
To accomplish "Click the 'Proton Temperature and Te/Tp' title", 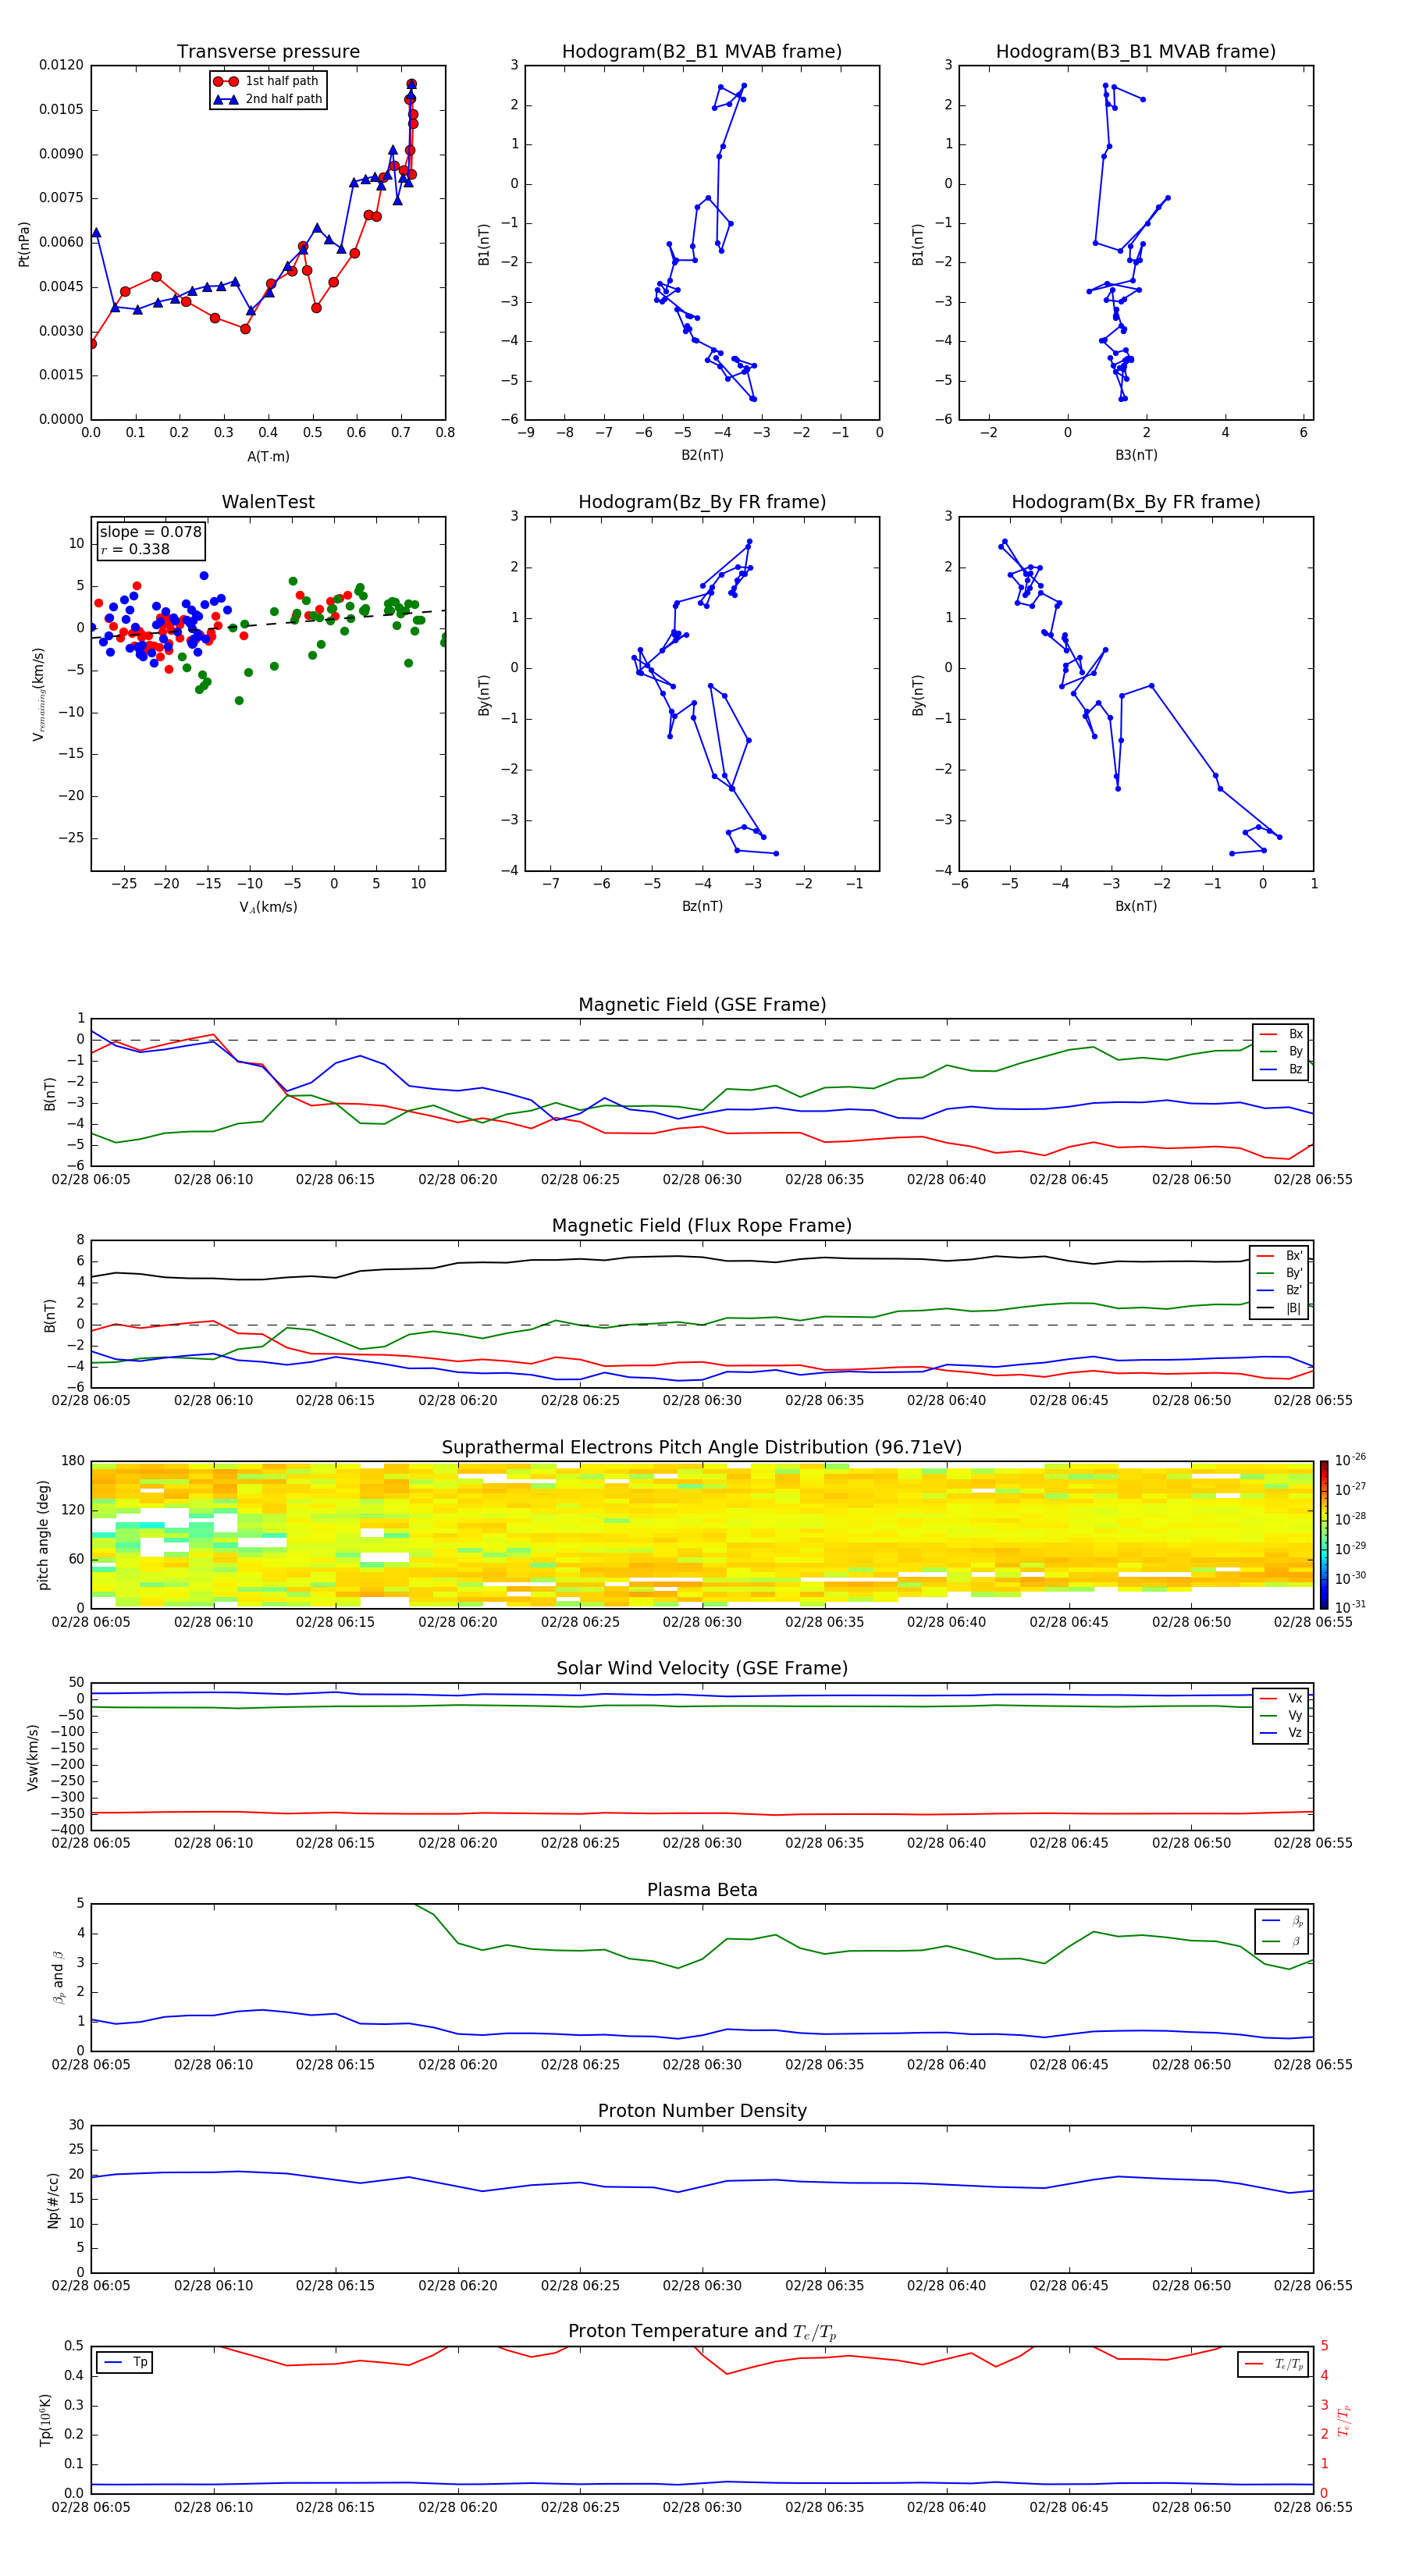I will (x=702, y=2332).
